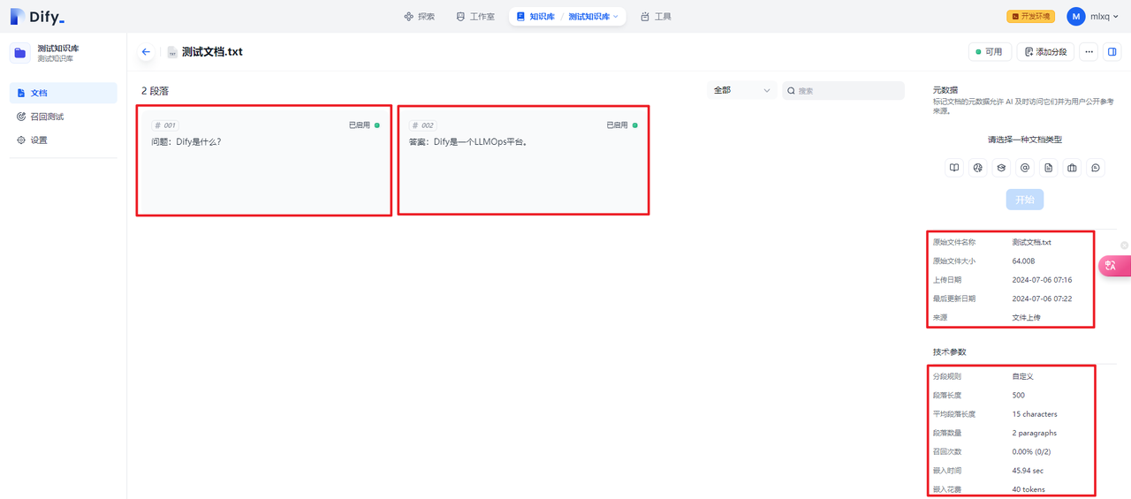Viewport: 1131px width, 499px height.
Task: Open segment card #001
Action: [x=263, y=160]
